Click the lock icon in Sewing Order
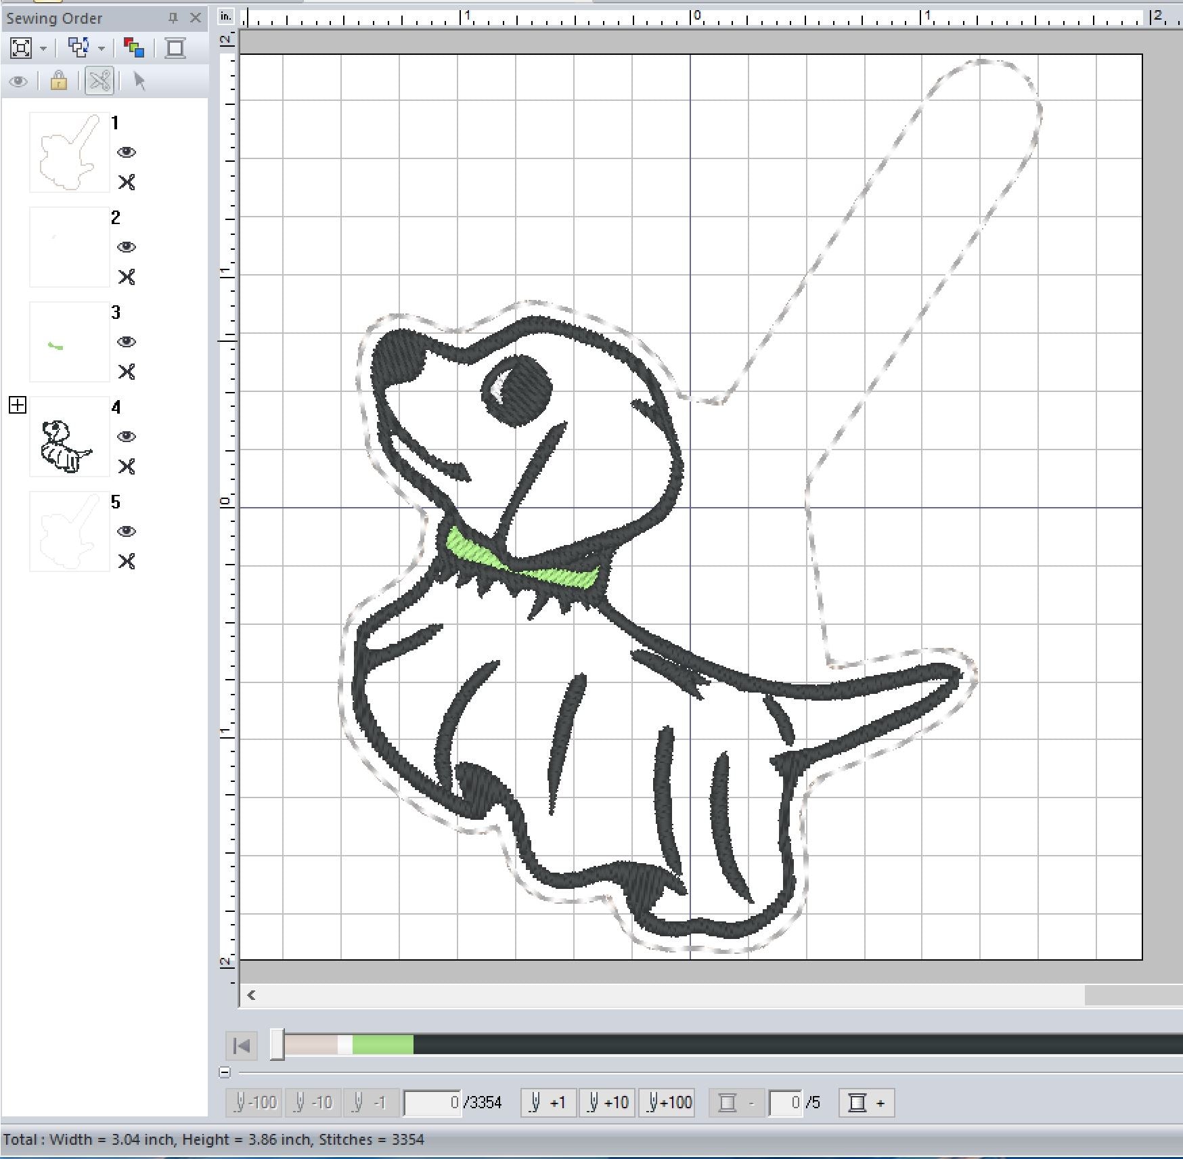Image resolution: width=1183 pixels, height=1159 pixels. pos(59,81)
